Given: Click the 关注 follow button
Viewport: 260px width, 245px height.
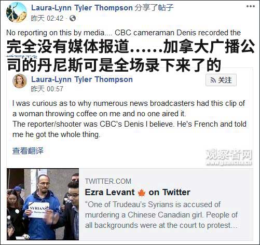Looking at the screenshot, I should click(221, 80).
